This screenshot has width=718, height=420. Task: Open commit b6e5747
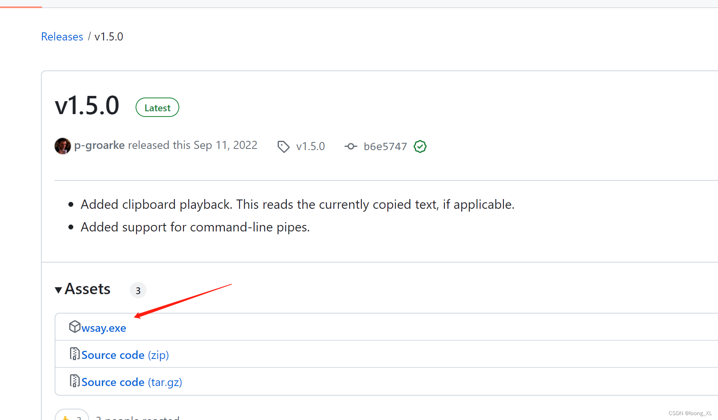[385, 146]
